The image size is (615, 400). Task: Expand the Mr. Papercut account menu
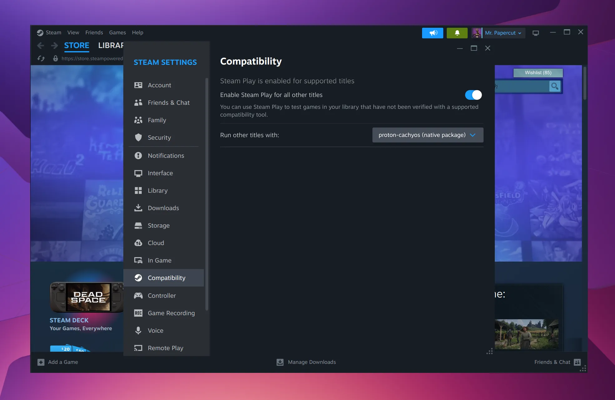tap(503, 33)
